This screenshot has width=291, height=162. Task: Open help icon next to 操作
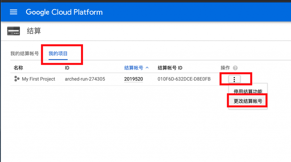[x=235, y=68]
